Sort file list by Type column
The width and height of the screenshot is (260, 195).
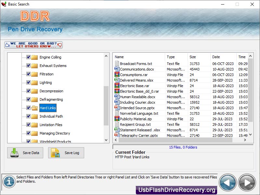pos(176,57)
